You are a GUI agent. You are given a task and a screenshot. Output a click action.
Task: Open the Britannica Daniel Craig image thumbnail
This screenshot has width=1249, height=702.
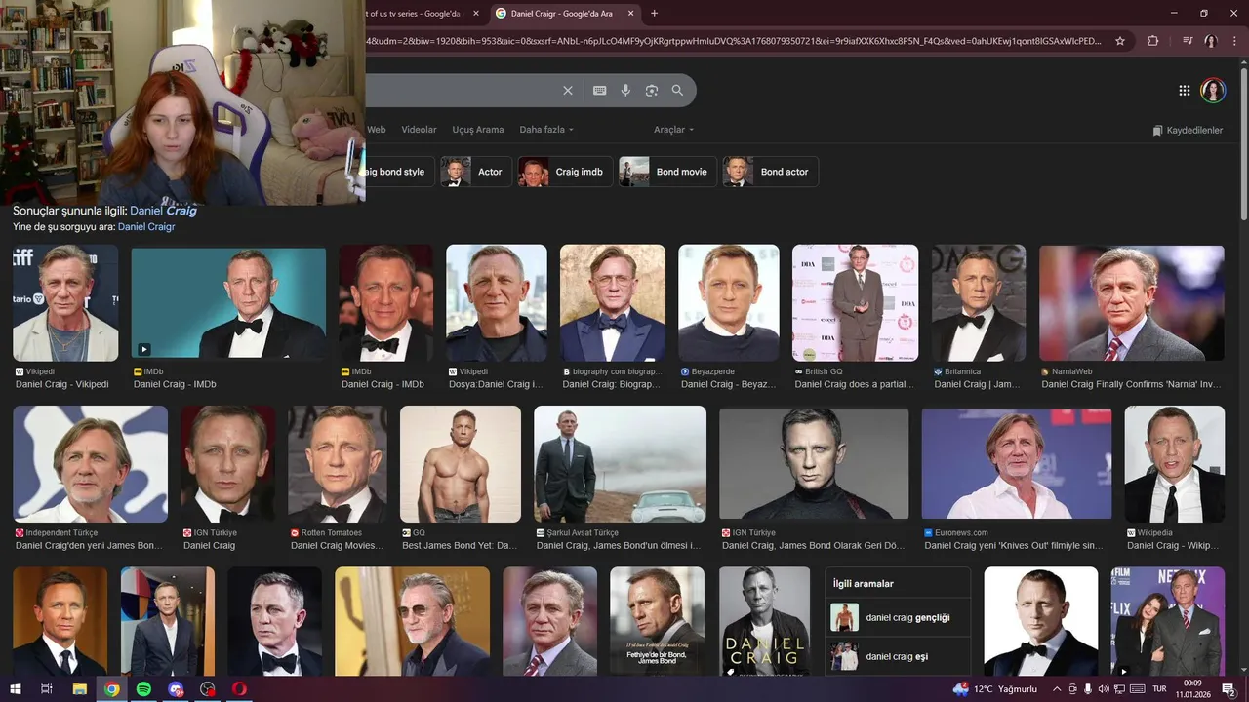click(x=979, y=303)
